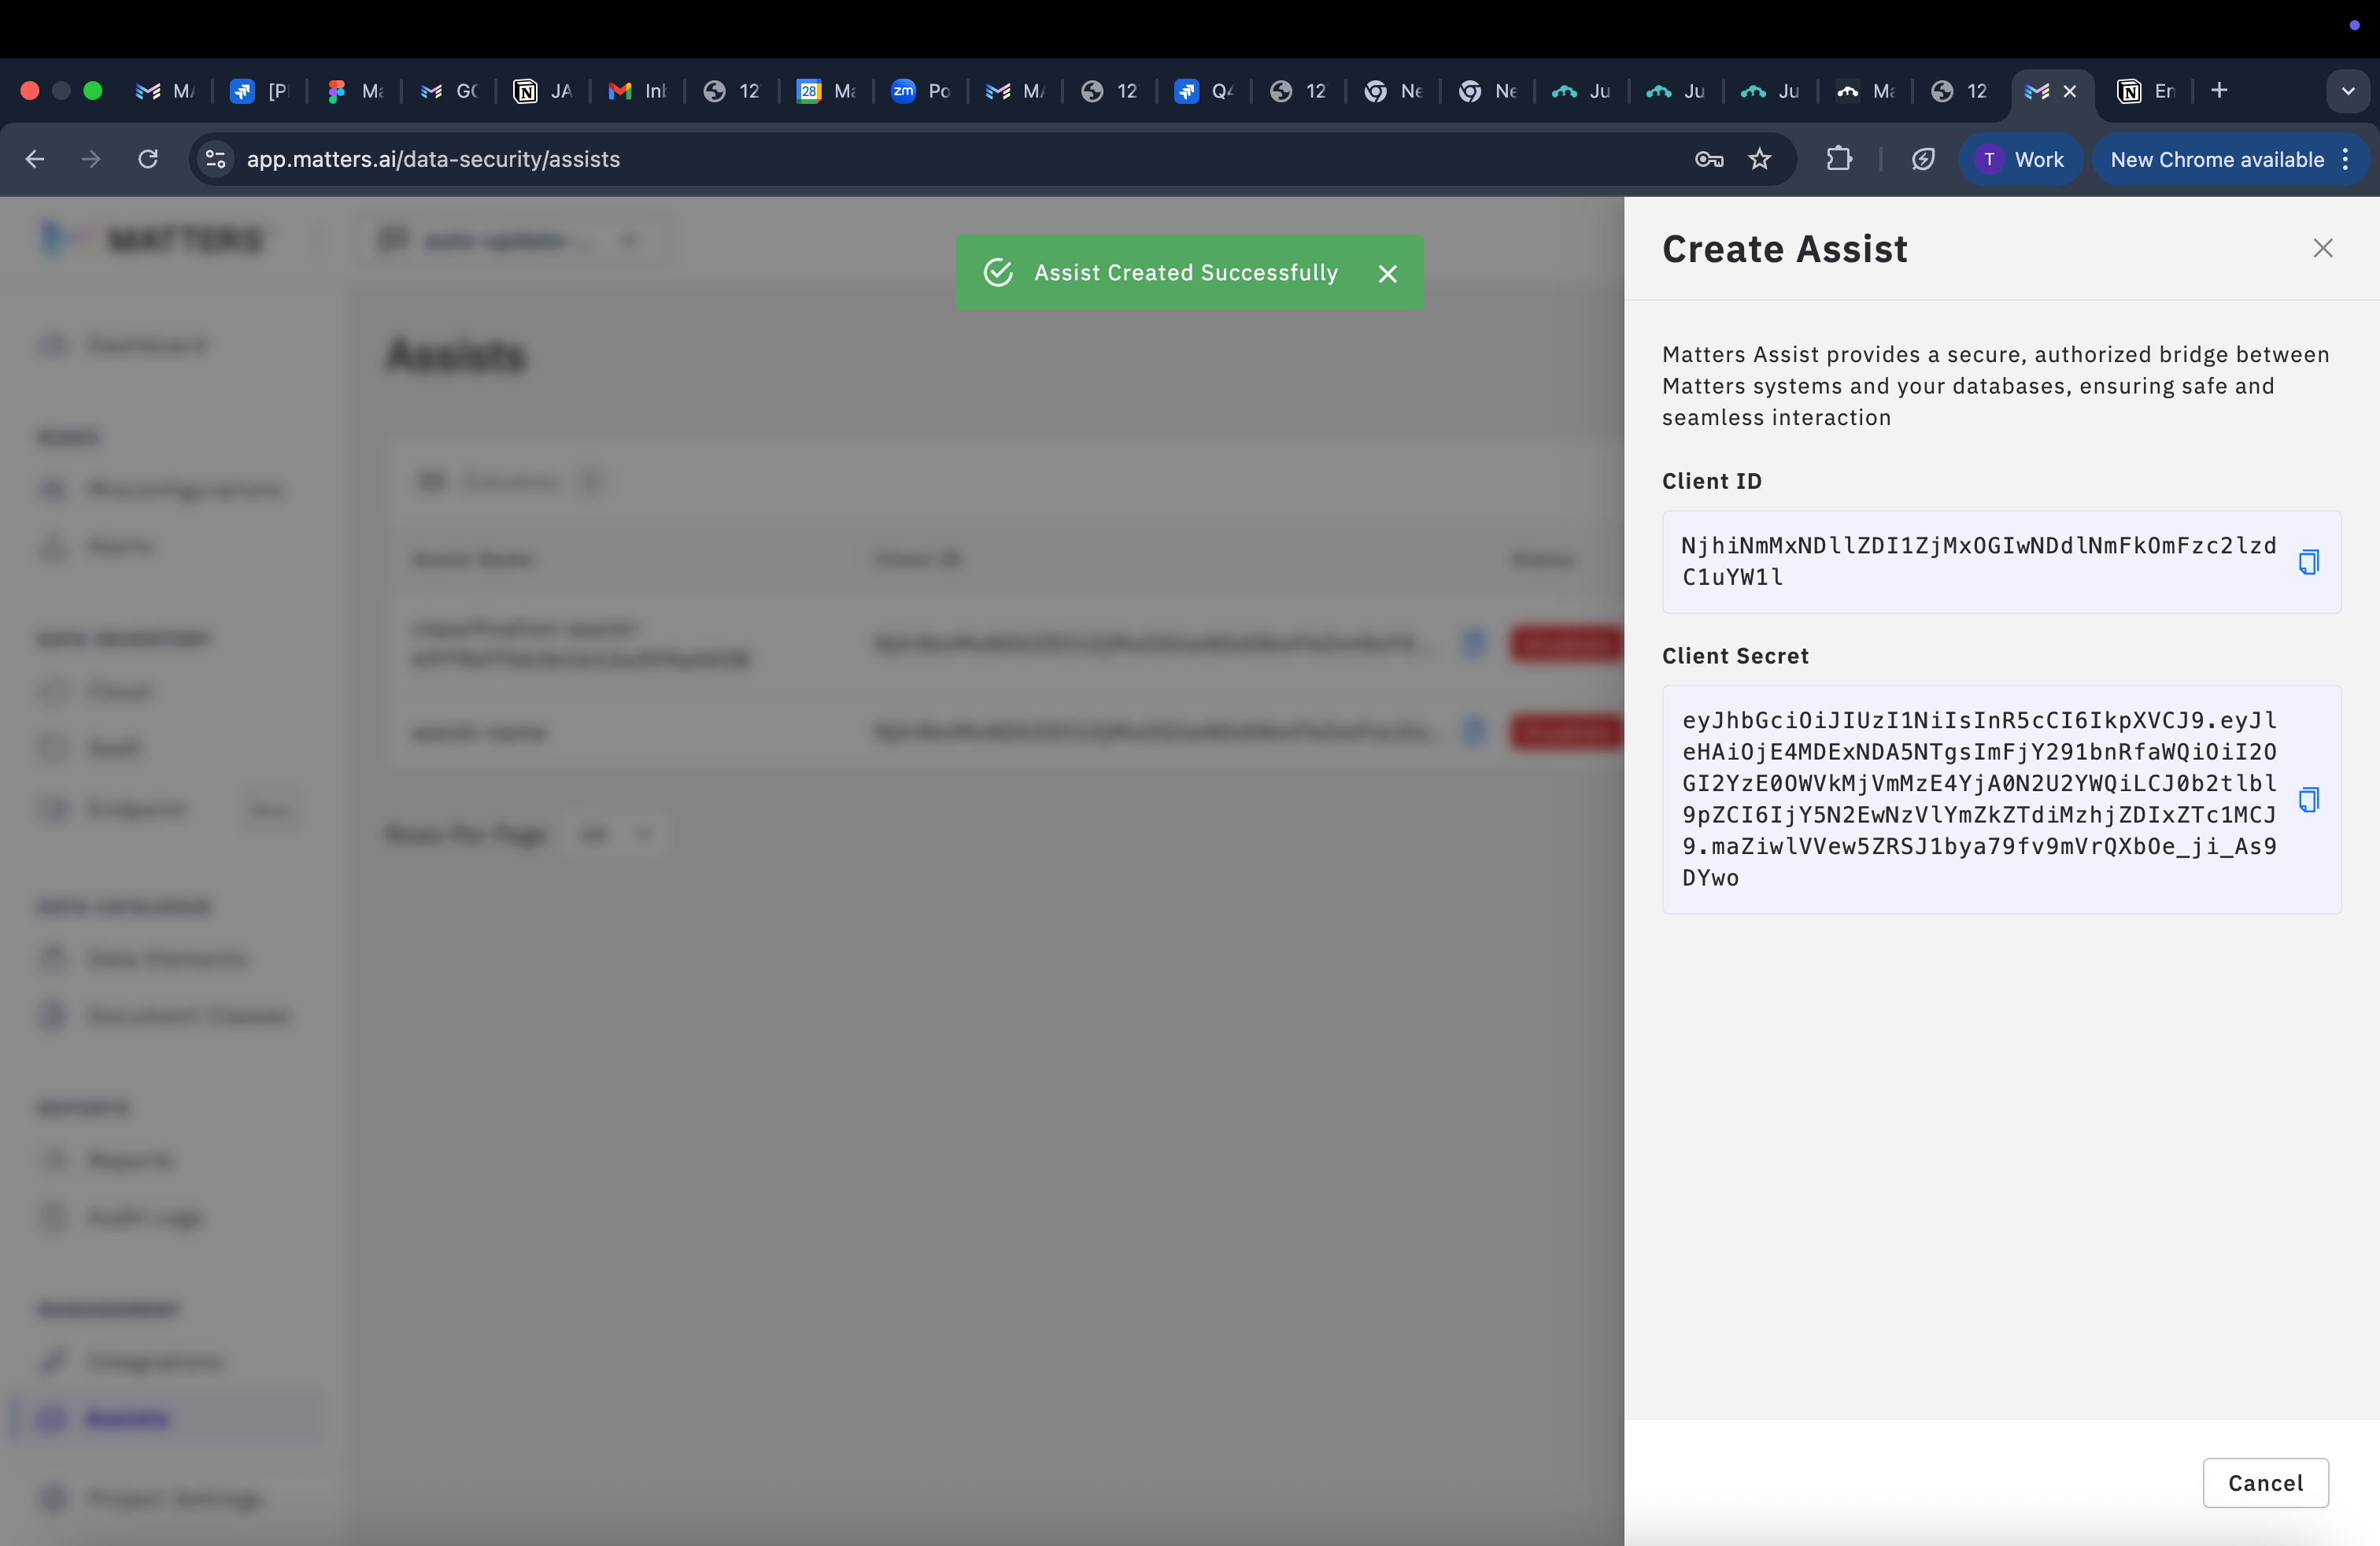Screen dimensions: 2380x1546
Task: Open Chrome's three-dot menu
Action: pyautogui.click(x=2345, y=159)
